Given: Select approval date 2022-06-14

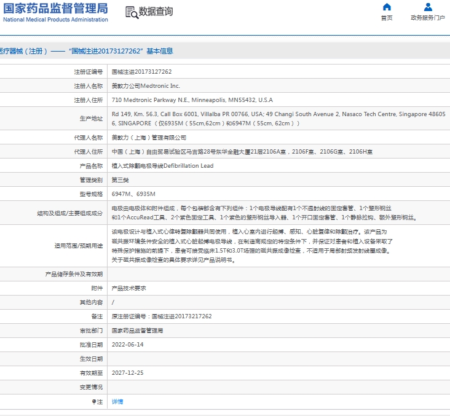Looking at the screenshot, I should click(x=127, y=345).
